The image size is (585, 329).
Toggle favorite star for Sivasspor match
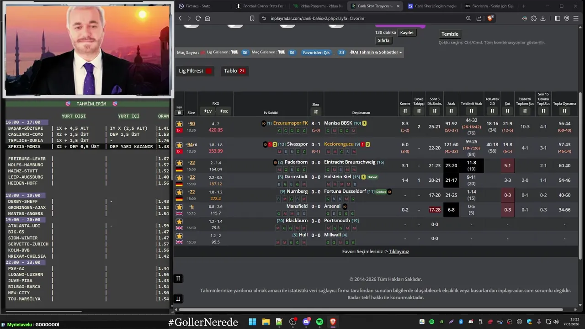(179, 145)
